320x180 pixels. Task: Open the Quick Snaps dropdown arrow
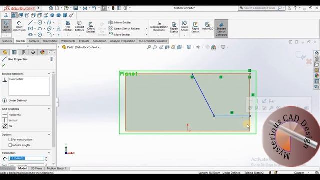tap(185, 35)
